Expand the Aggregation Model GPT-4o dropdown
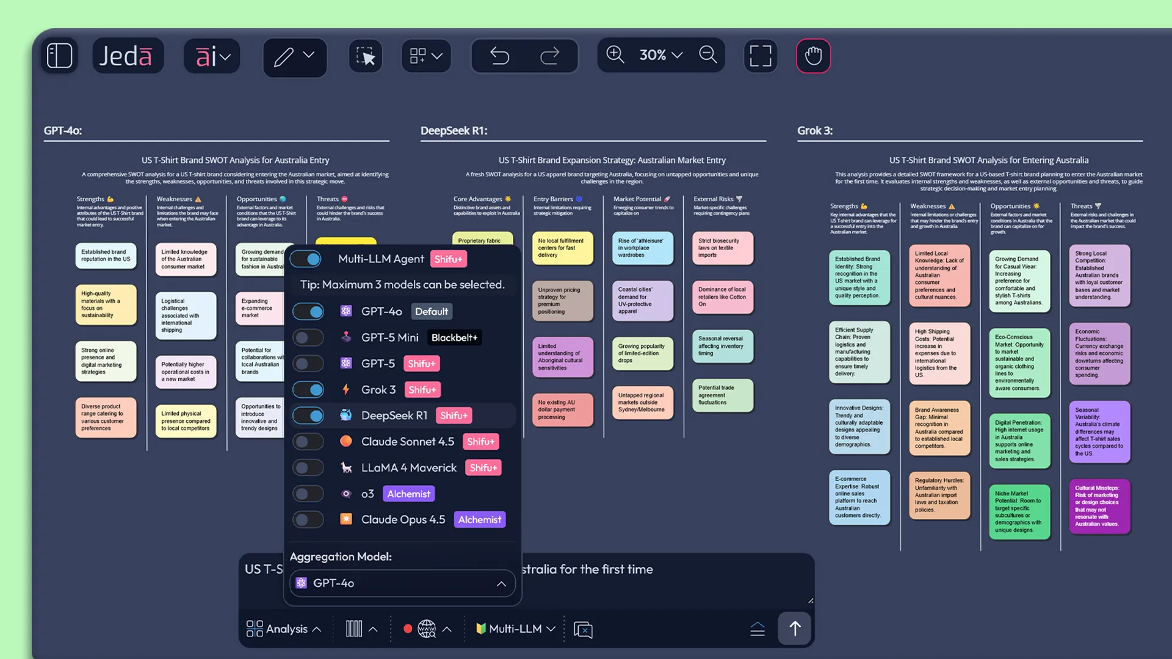Viewport: 1172px width, 659px height. [x=502, y=583]
